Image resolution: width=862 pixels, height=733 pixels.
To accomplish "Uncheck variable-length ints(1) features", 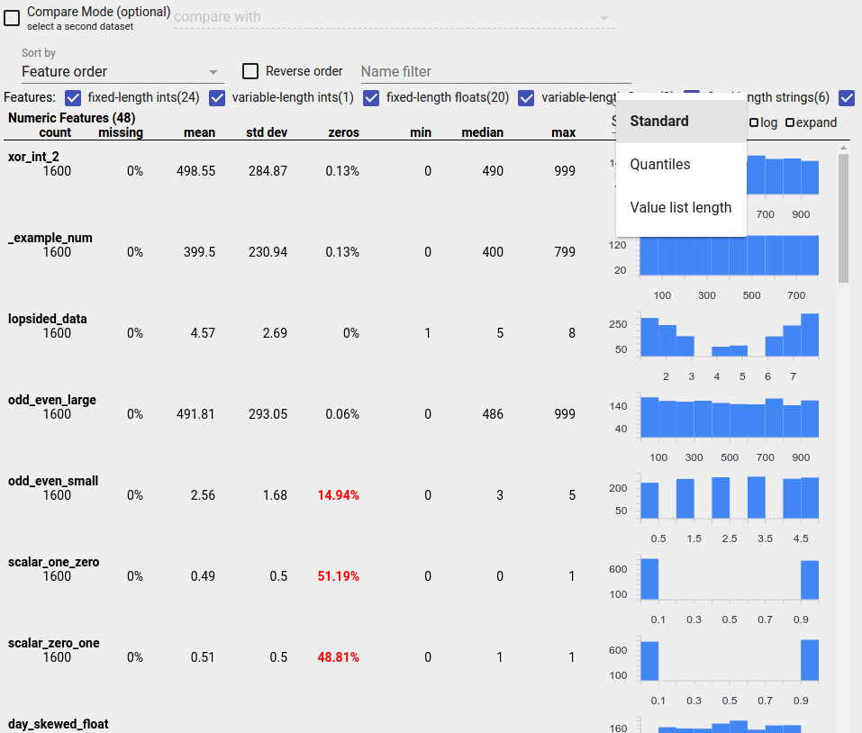I will click(216, 98).
